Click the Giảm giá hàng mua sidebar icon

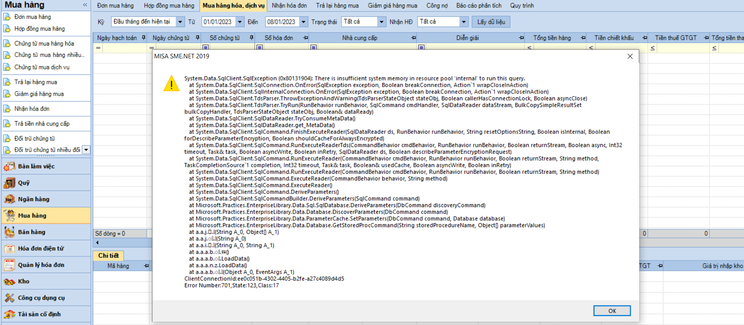click(x=7, y=94)
